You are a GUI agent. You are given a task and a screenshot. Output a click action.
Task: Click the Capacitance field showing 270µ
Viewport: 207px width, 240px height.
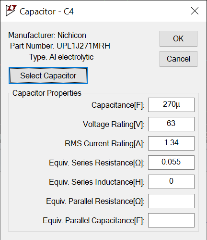[x=171, y=105]
